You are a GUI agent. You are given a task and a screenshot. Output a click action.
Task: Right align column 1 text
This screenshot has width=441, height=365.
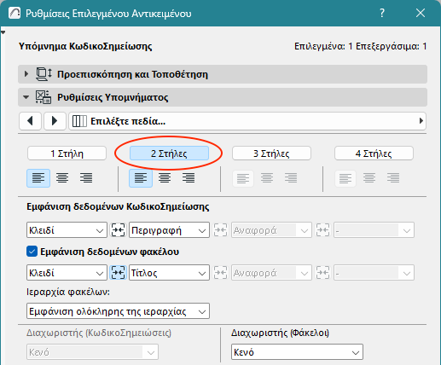coord(86,178)
